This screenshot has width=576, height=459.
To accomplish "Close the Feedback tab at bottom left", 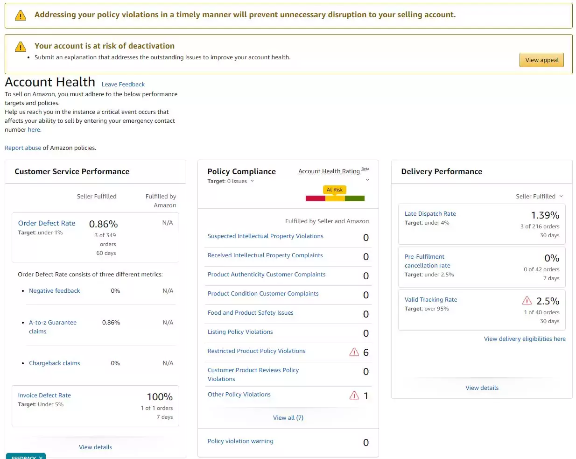I will pyautogui.click(x=41, y=457).
